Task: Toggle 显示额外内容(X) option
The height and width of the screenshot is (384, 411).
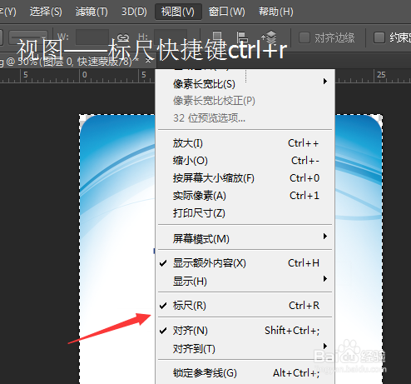Action: tap(245, 263)
